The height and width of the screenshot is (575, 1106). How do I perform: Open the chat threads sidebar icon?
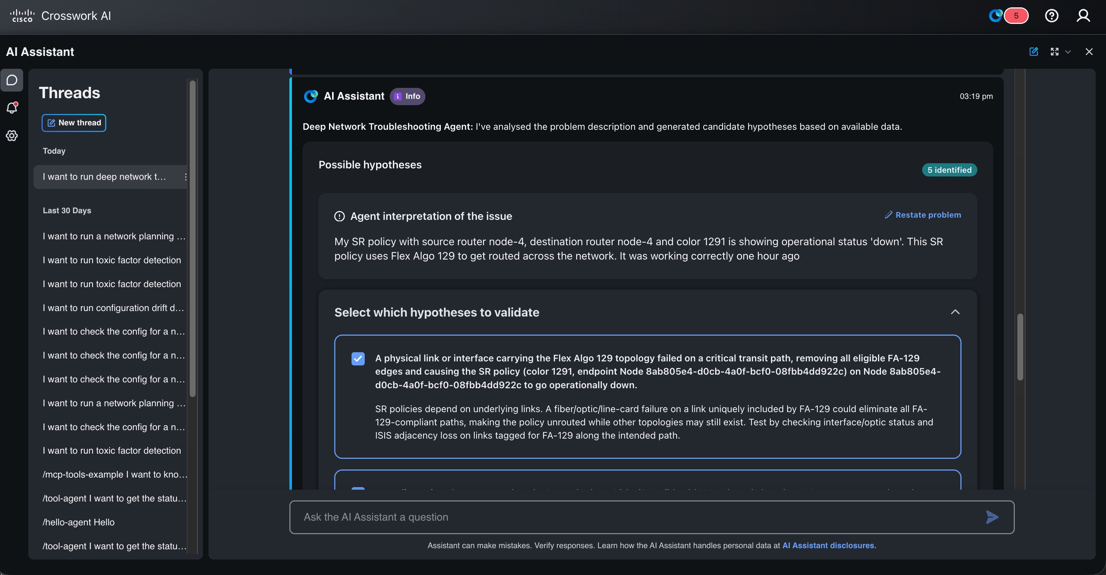[12, 80]
